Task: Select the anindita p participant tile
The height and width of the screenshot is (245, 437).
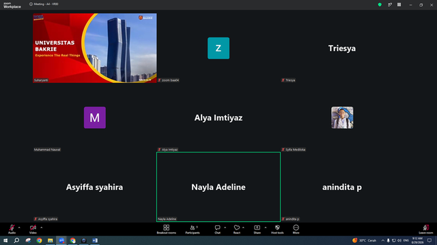Action: pyautogui.click(x=342, y=187)
